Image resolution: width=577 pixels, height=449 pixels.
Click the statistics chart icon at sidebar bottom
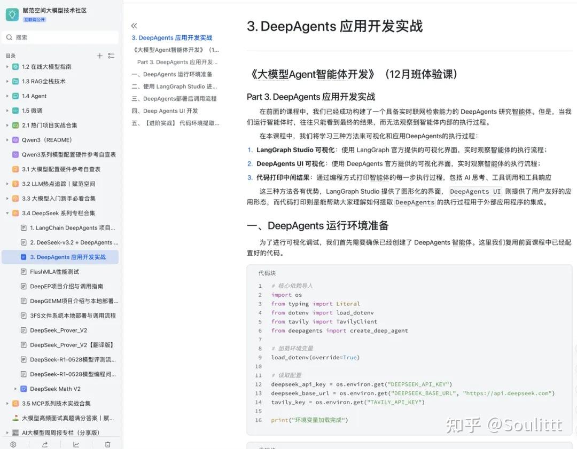76,444
